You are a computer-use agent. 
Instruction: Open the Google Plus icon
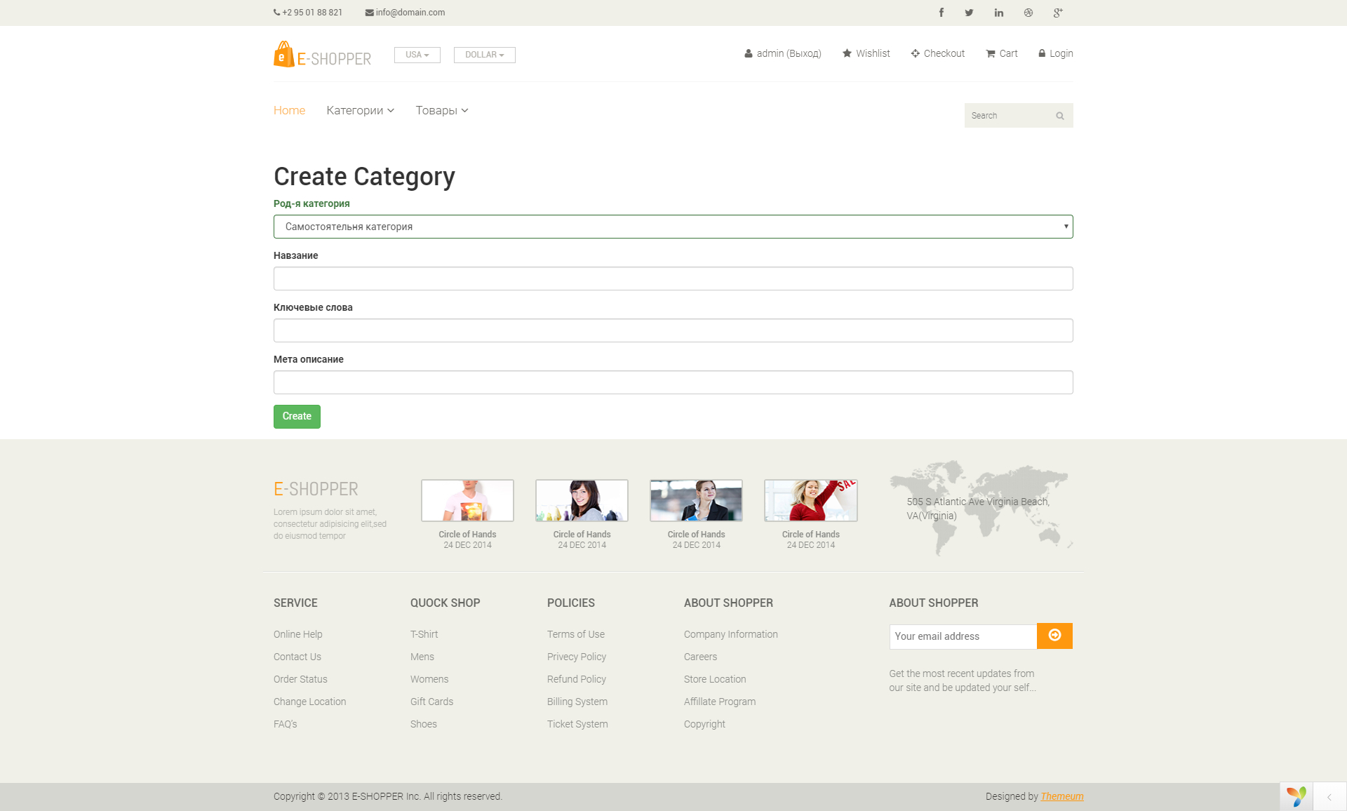[x=1058, y=13]
